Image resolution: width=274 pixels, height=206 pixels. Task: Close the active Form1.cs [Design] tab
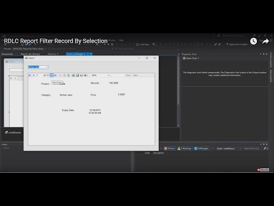91,54
